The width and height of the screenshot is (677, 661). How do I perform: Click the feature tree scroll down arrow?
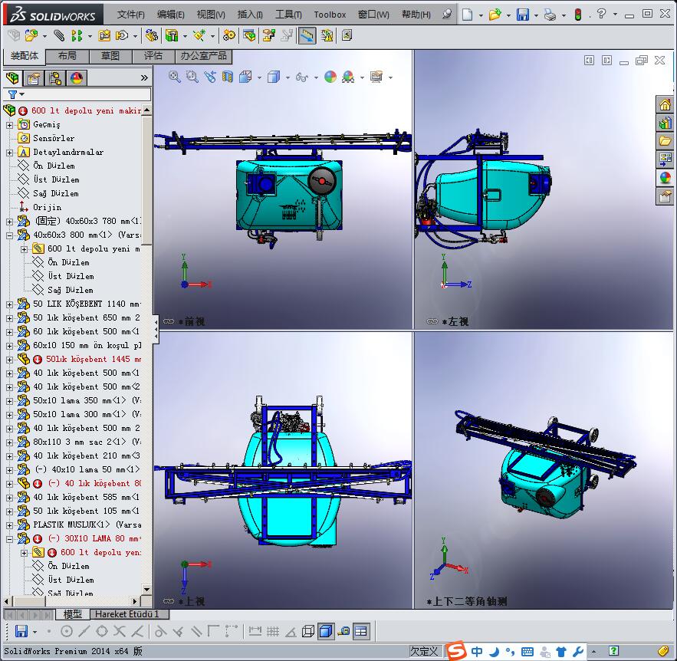pyautogui.click(x=146, y=589)
